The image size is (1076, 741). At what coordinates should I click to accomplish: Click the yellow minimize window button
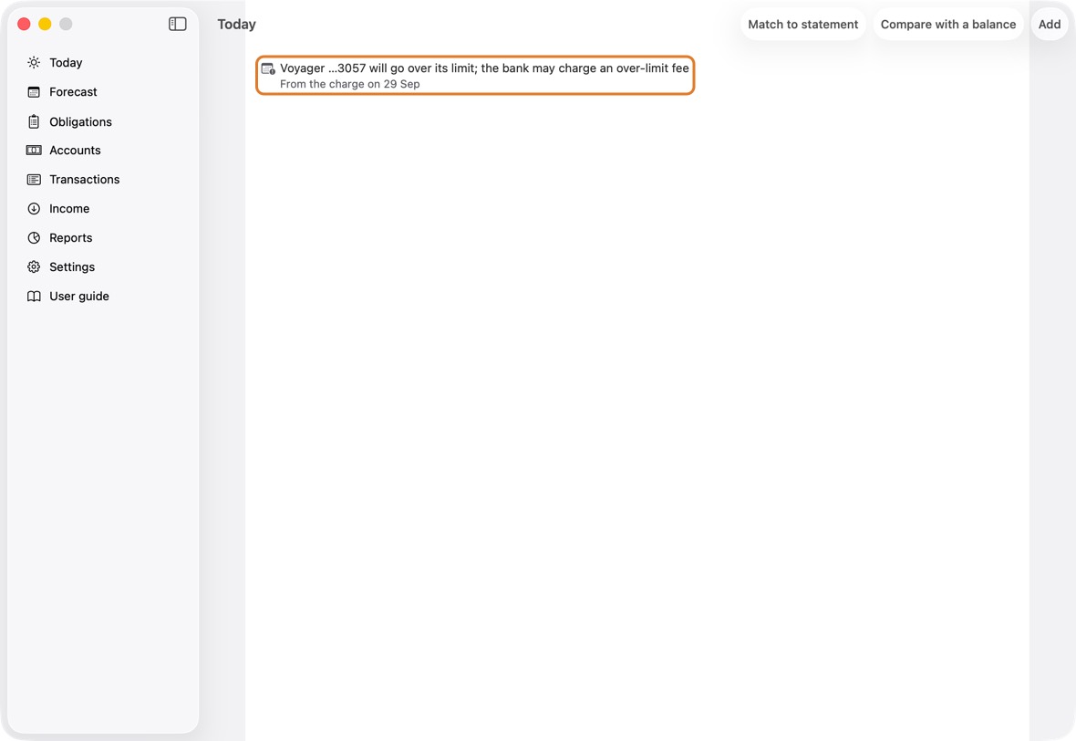(x=45, y=24)
